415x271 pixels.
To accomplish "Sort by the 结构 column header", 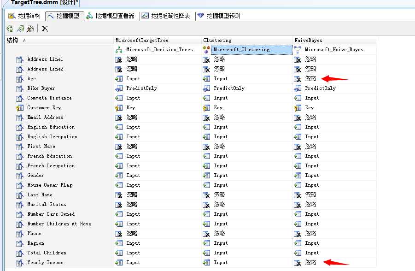I will tap(59, 40).
